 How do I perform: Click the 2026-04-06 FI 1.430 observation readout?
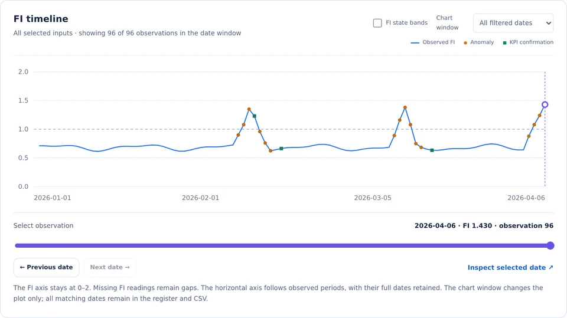(484, 226)
